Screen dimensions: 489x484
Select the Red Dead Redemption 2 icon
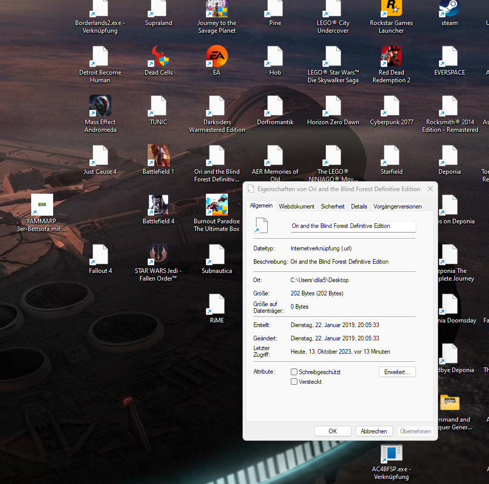click(x=391, y=56)
